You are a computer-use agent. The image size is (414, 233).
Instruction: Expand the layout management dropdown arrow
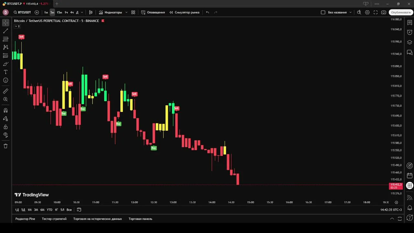[351, 12]
